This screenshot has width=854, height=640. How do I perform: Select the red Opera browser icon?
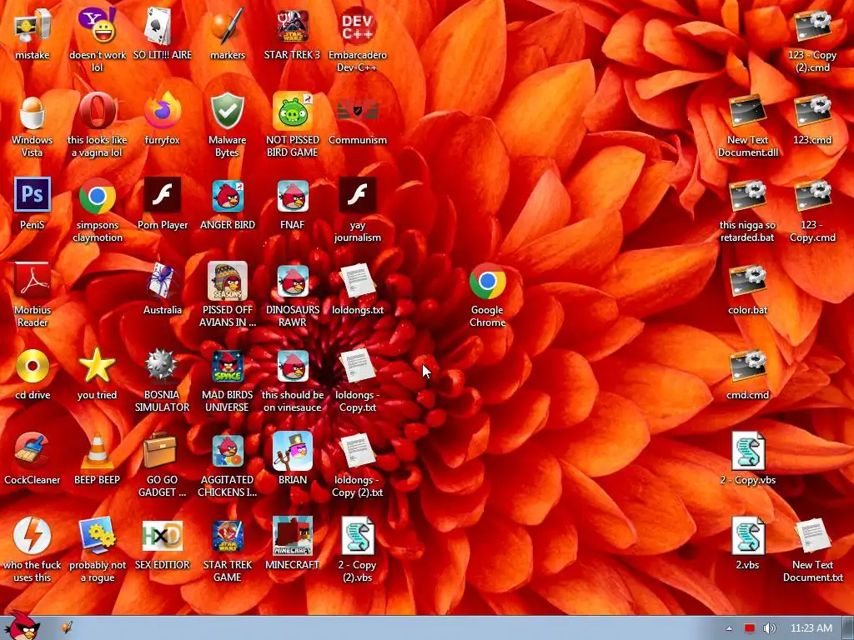pyautogui.click(x=97, y=111)
